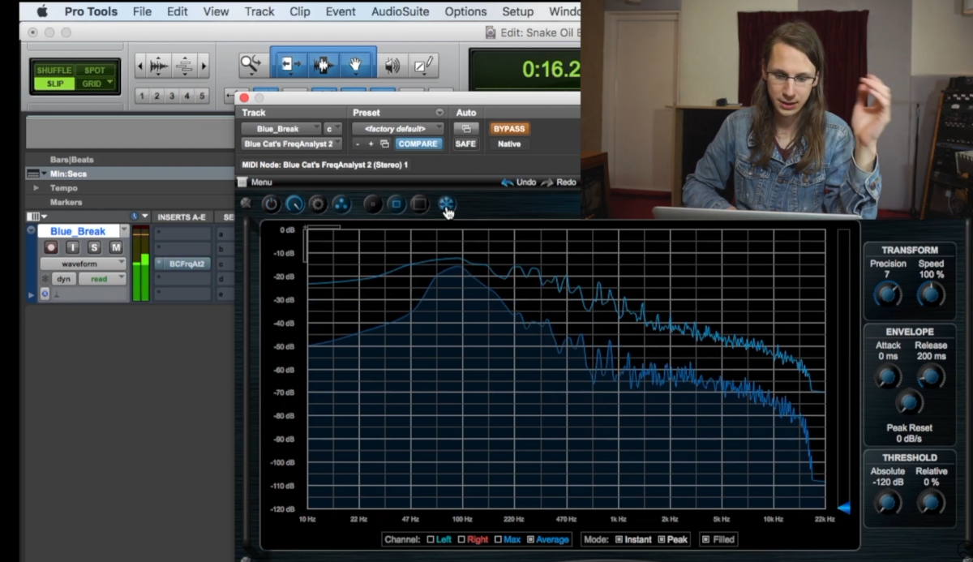Toggle the Peak mode checkbox
The image size is (973, 562).
click(x=662, y=539)
